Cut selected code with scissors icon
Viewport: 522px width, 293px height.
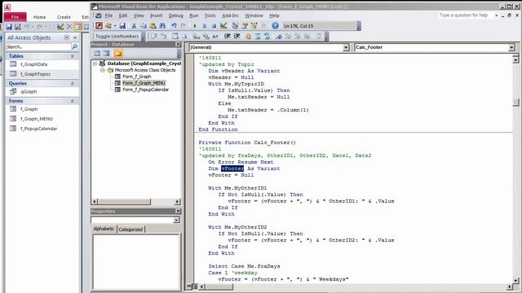134,25
